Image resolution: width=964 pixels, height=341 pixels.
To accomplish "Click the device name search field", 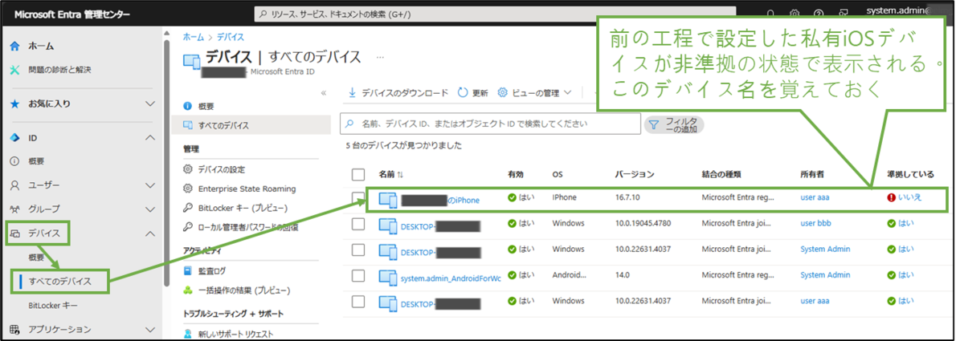I will 491,124.
